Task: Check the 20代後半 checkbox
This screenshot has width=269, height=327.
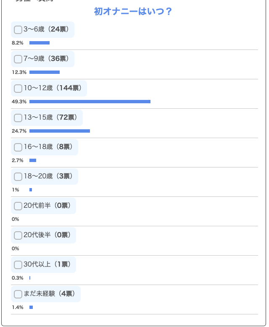Action: pos(18,235)
